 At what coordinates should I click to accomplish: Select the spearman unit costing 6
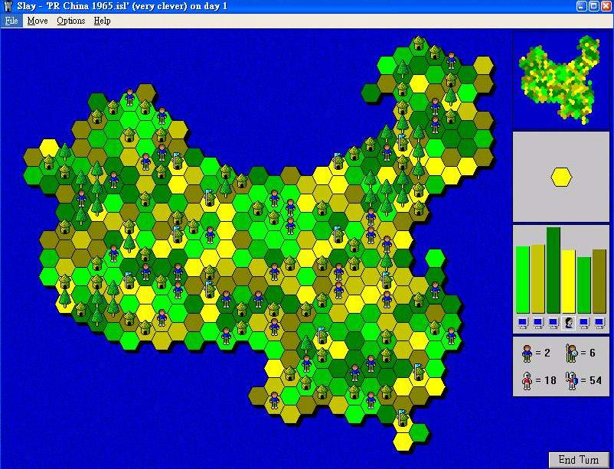coord(571,353)
